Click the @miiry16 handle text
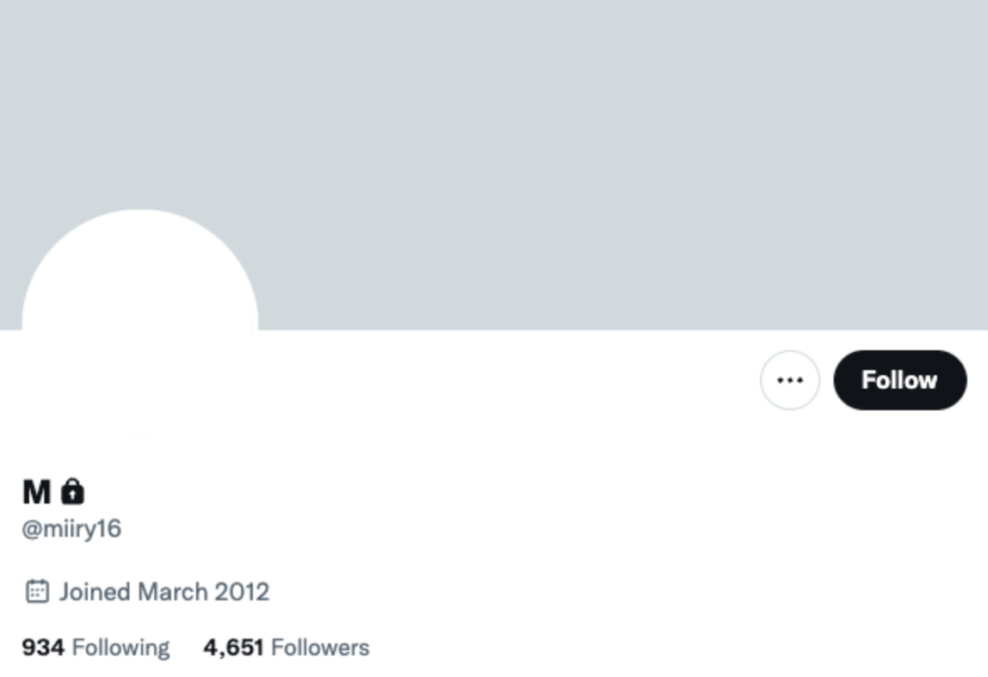 (x=71, y=529)
